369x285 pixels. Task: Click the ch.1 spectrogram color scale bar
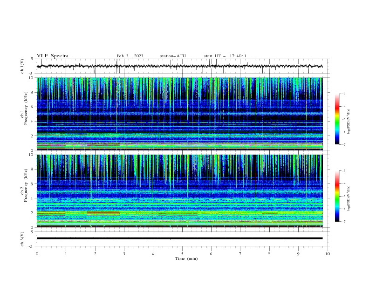(337, 119)
